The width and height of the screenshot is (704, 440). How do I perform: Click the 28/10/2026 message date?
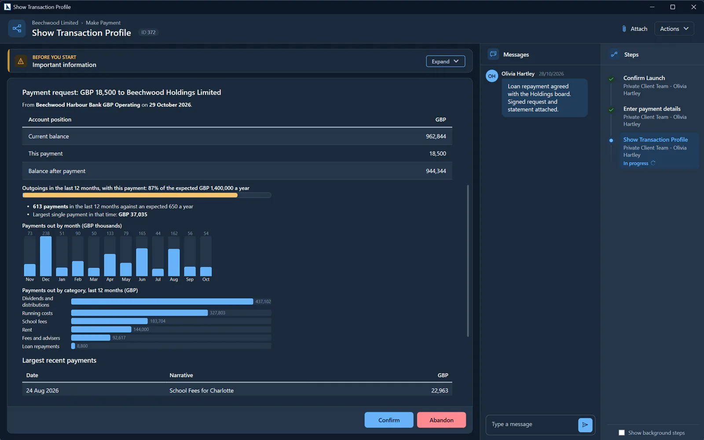click(x=551, y=74)
